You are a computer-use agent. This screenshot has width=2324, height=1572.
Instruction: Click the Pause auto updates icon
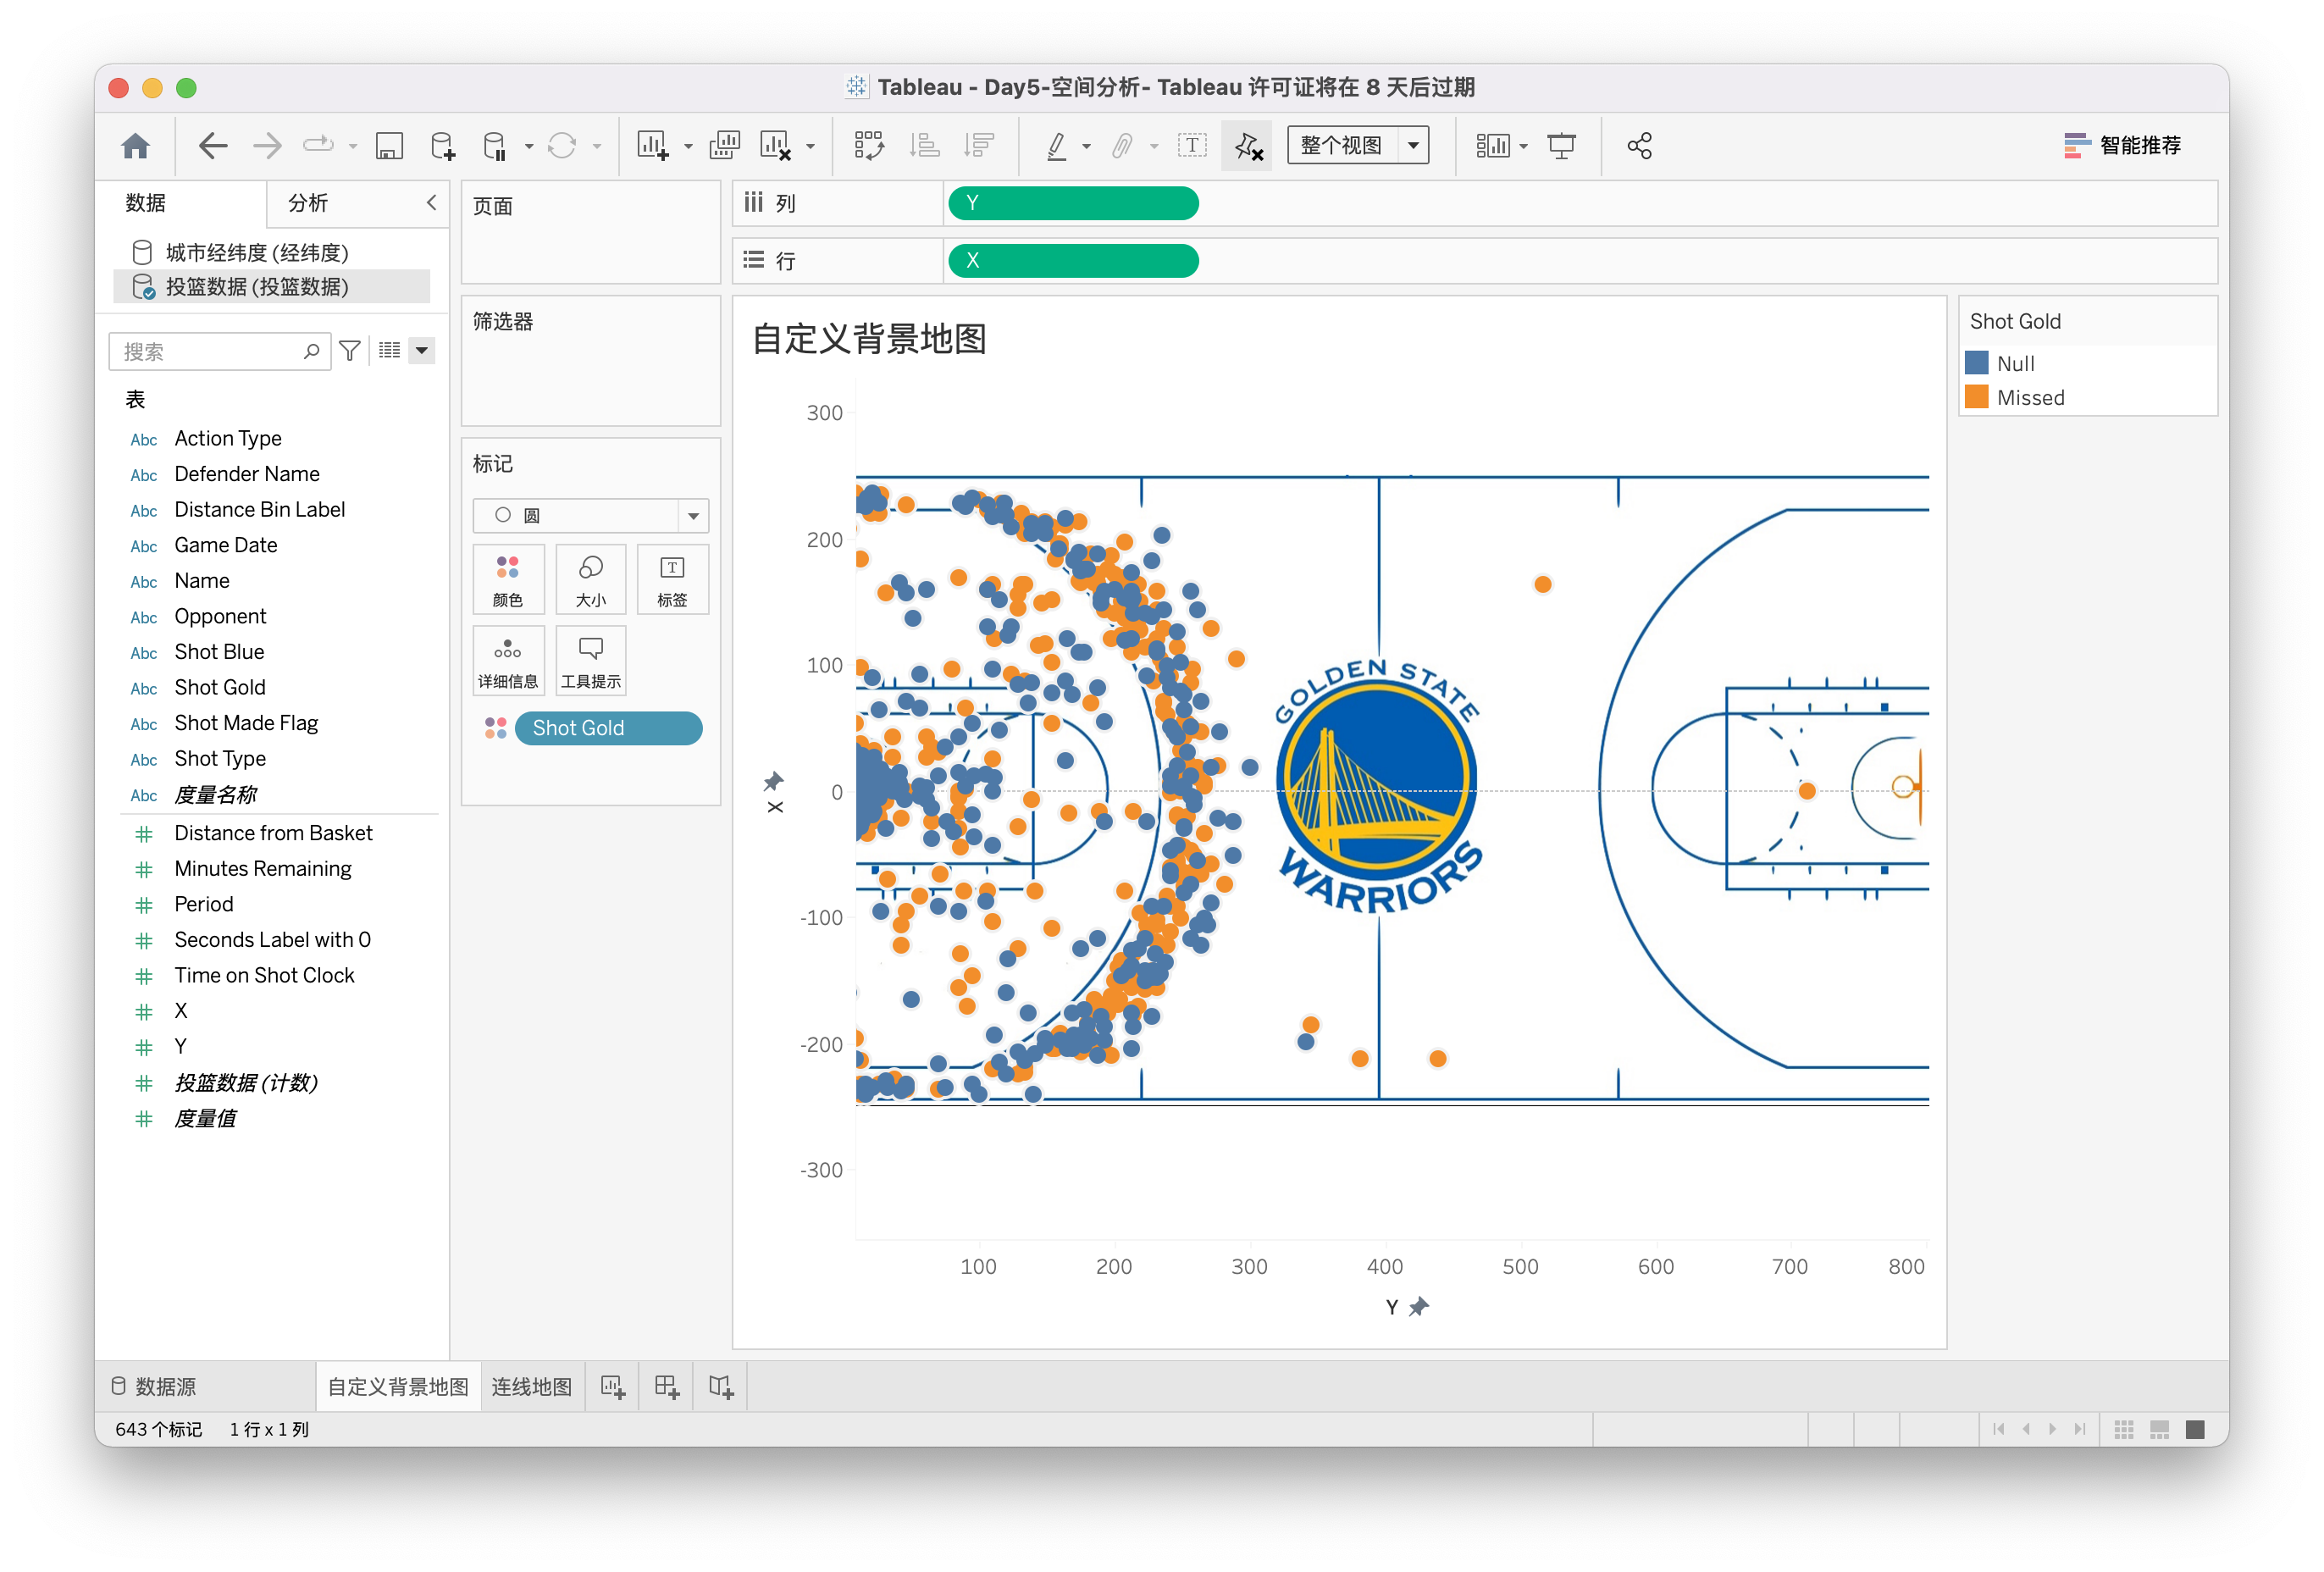pyautogui.click(x=495, y=146)
